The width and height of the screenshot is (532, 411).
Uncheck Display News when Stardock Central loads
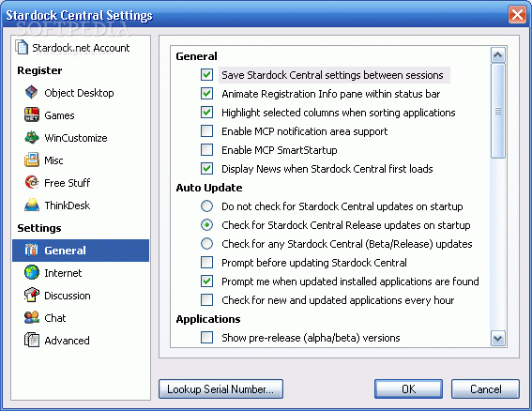tap(206, 168)
